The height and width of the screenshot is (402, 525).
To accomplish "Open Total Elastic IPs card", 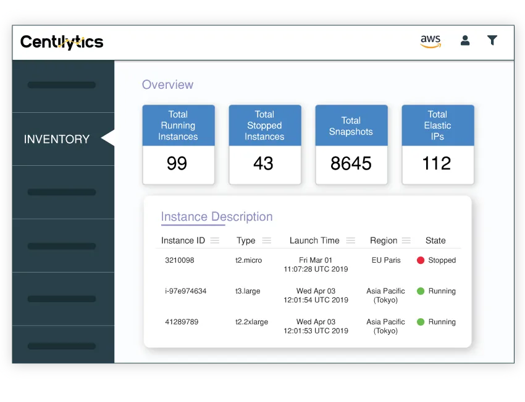I will pyautogui.click(x=438, y=145).
